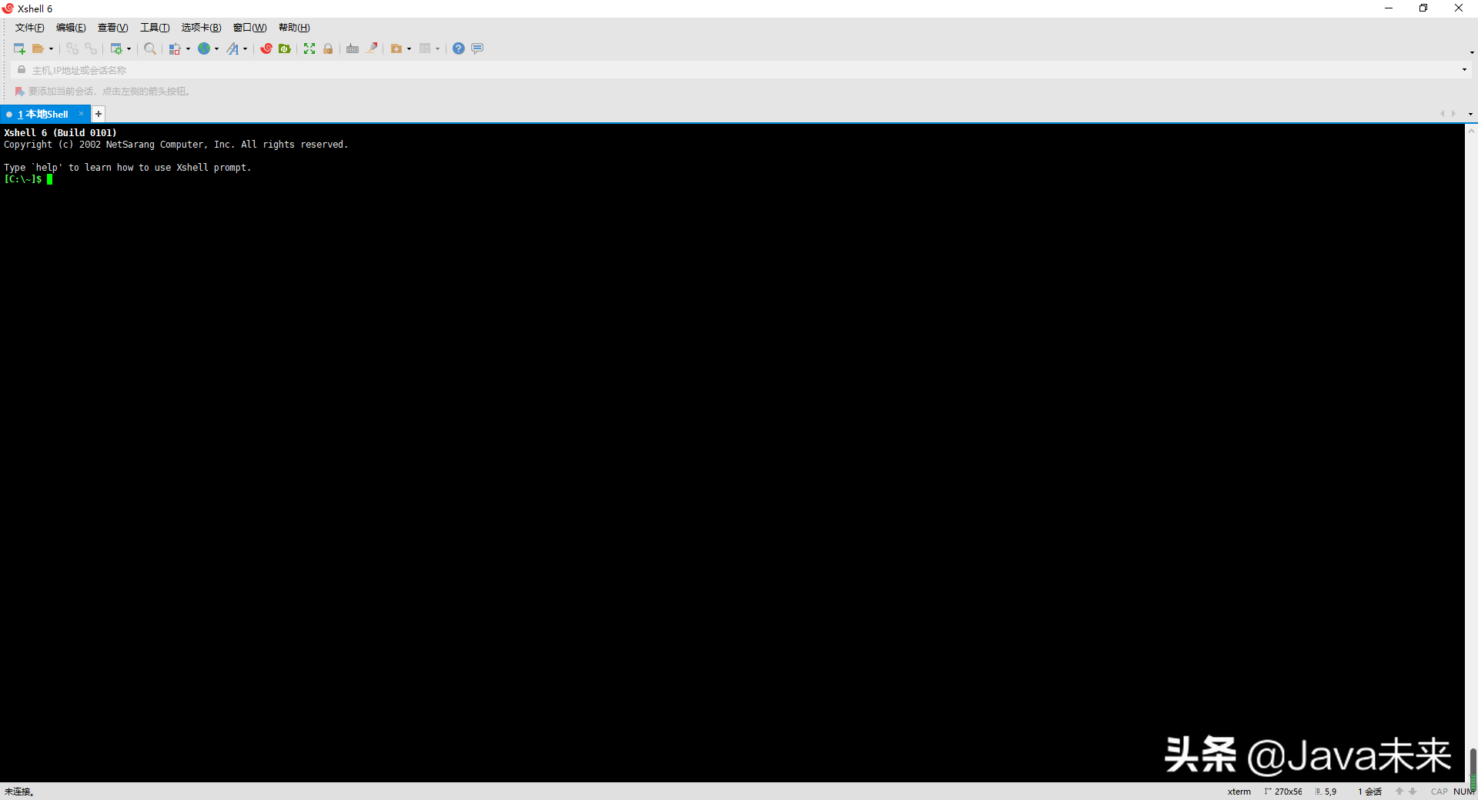Click the disconnect toolbar icon

point(72,48)
